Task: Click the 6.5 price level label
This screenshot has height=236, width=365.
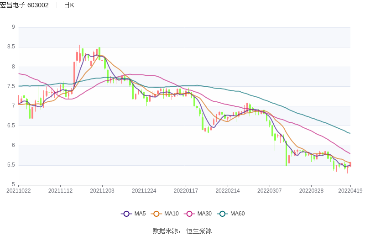Action: [10, 126]
